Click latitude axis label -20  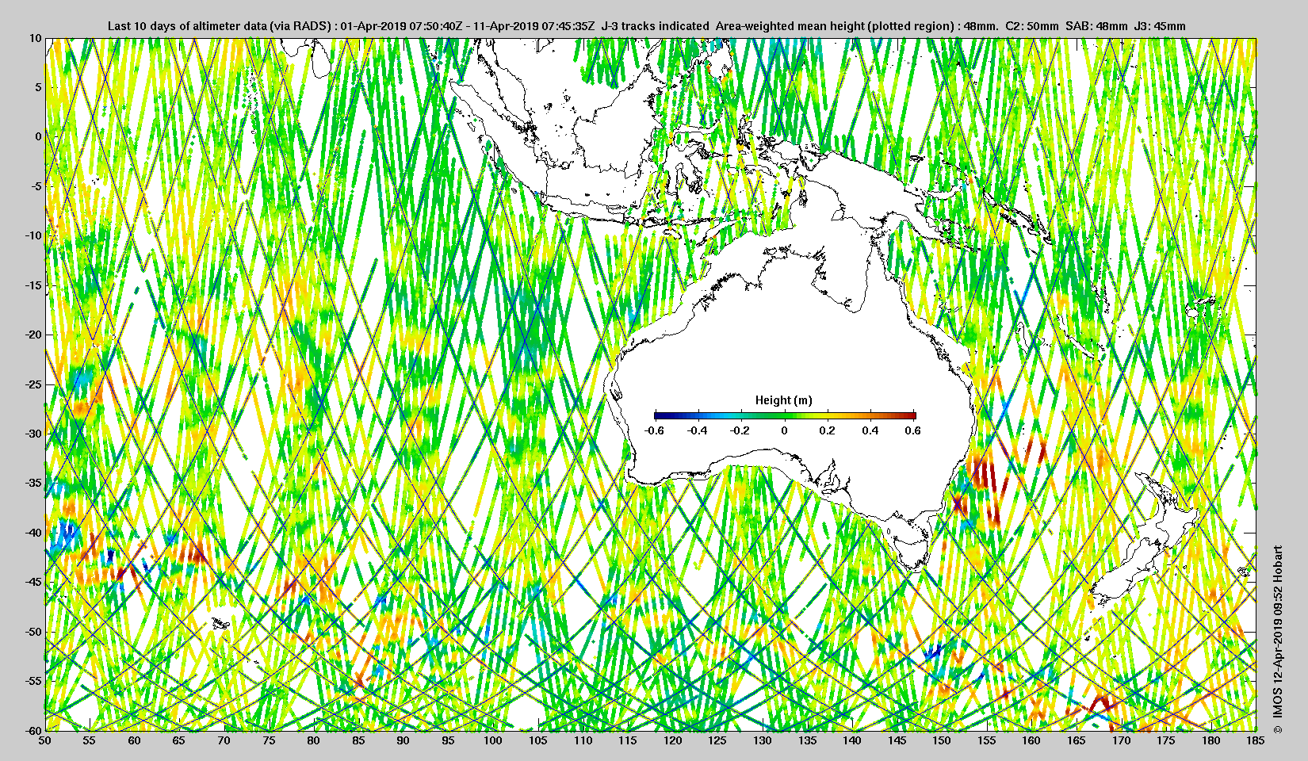pos(33,335)
